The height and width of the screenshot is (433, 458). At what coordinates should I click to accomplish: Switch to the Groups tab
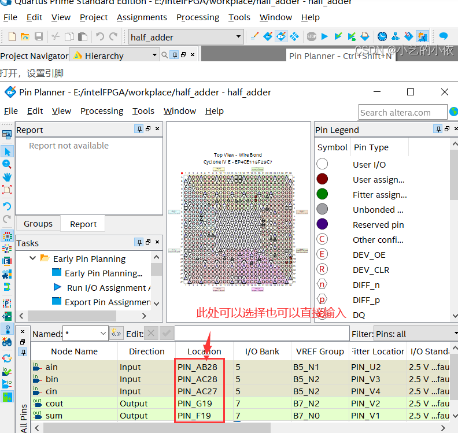(38, 224)
